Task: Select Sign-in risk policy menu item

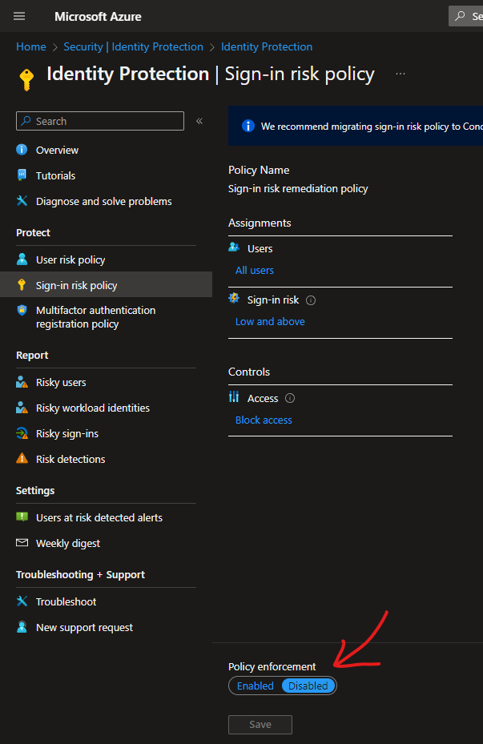Action: tap(107, 285)
